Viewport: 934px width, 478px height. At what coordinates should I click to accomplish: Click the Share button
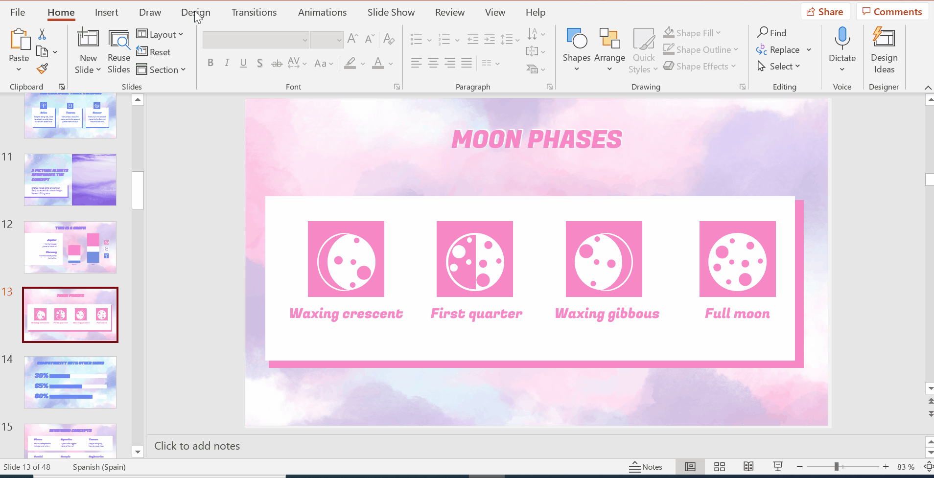[825, 12]
